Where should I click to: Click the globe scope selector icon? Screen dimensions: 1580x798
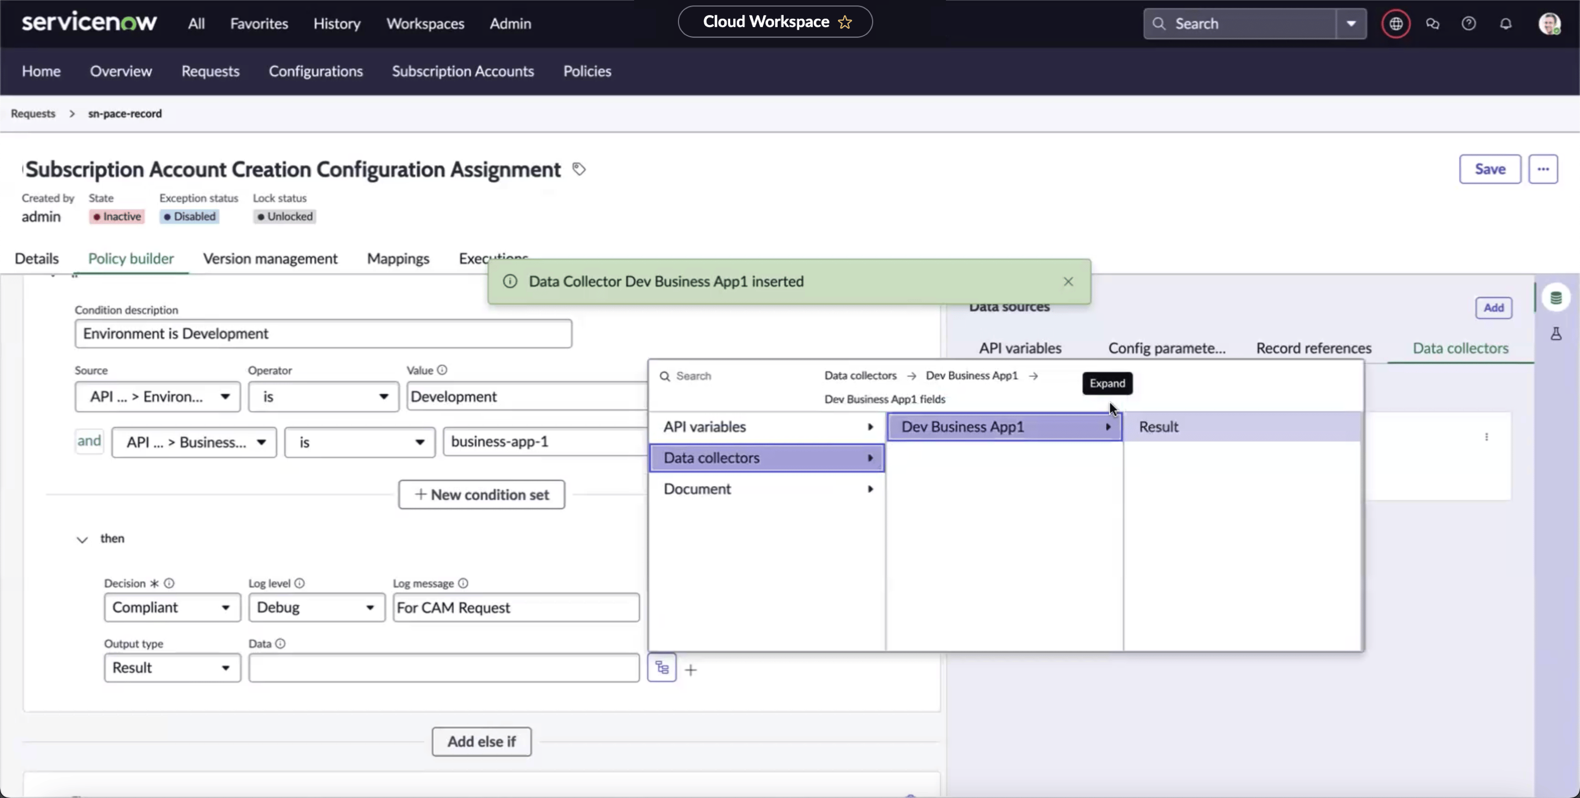coord(1396,23)
